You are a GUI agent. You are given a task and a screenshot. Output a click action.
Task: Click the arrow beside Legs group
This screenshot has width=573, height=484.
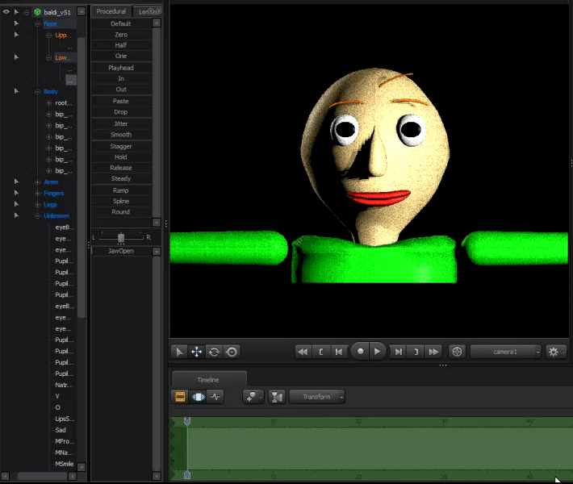(x=16, y=204)
